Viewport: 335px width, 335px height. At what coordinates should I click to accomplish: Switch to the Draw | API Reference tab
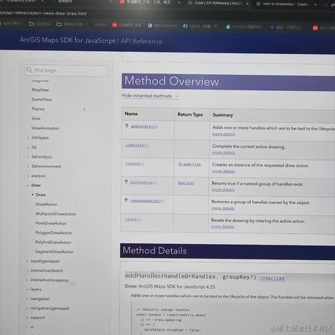point(217,3)
